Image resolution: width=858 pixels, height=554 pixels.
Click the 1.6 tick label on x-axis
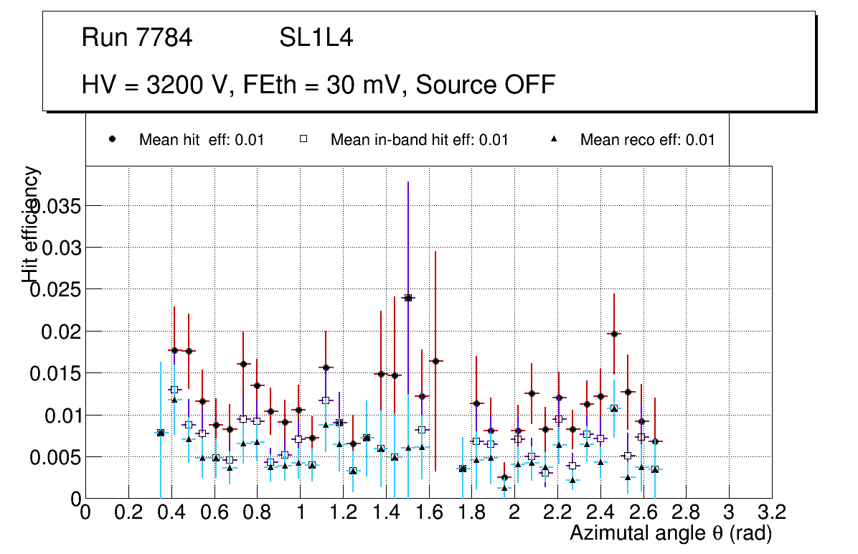click(429, 512)
